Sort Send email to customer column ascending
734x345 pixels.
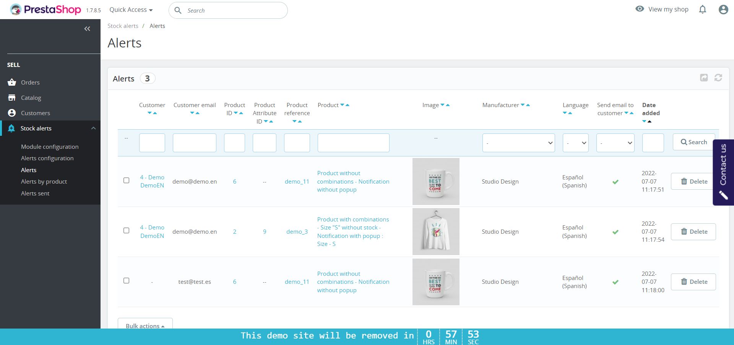tap(632, 113)
